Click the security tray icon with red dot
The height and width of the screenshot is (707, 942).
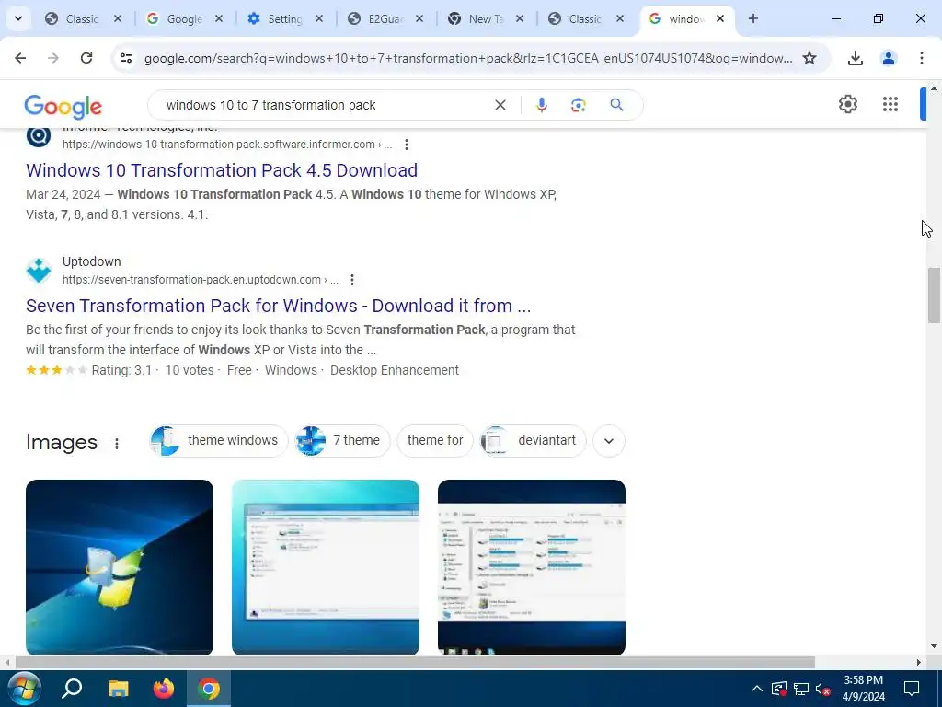(779, 689)
